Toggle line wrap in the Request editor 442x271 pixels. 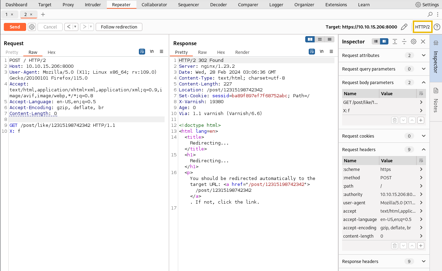click(x=142, y=51)
